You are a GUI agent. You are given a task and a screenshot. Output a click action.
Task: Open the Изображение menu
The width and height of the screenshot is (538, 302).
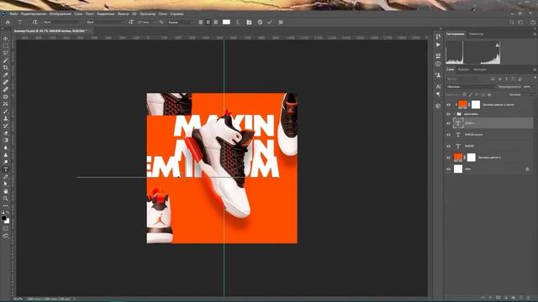tap(60, 14)
